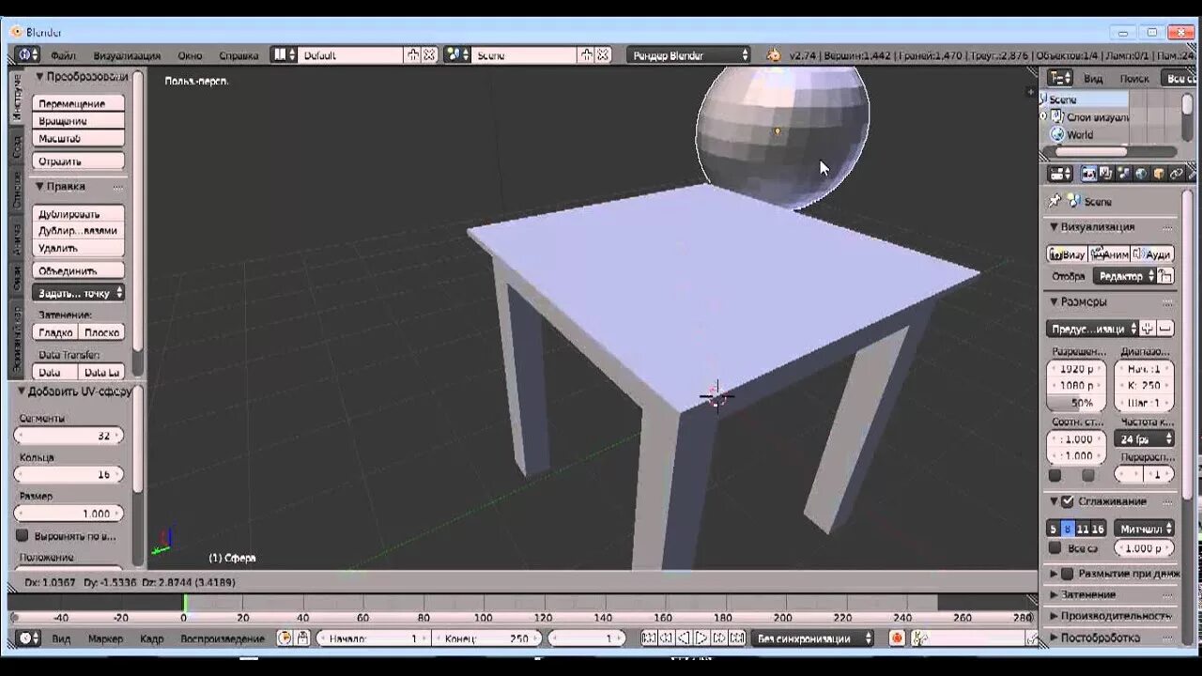Select 11 anti-aliasing samples
1202x676 pixels.
tap(1083, 529)
